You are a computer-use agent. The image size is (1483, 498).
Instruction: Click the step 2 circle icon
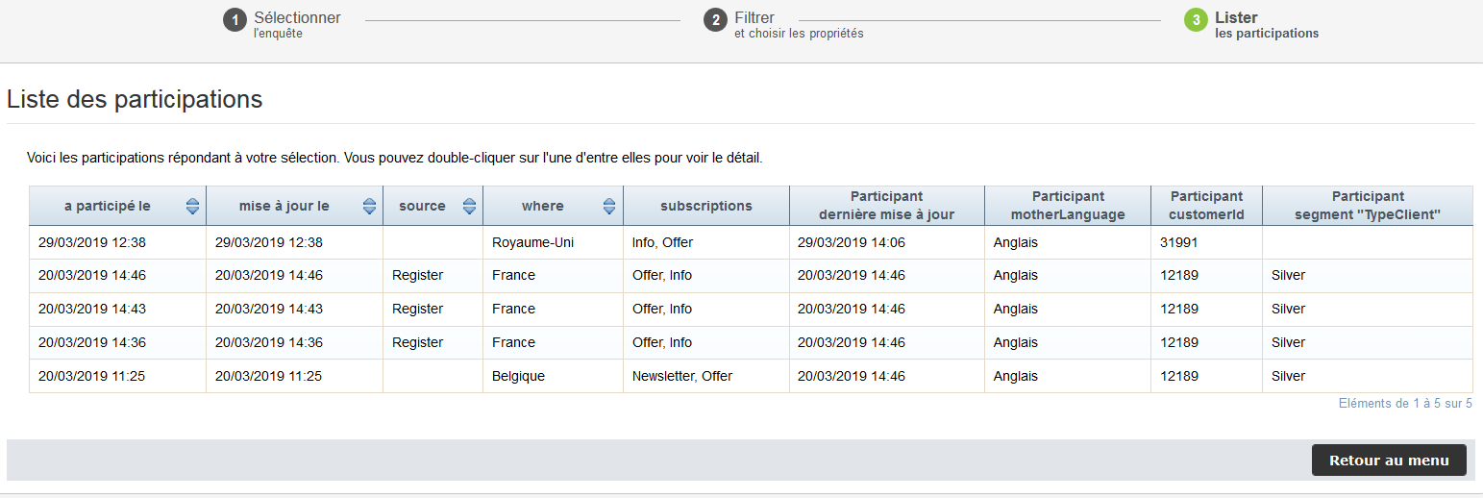coord(714,20)
